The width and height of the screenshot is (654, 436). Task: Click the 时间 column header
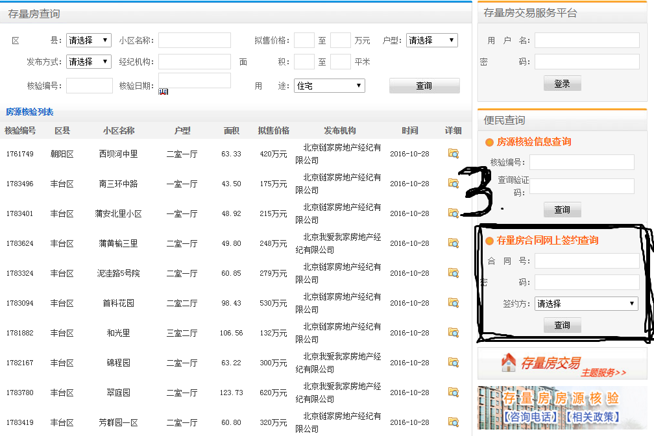pyautogui.click(x=409, y=130)
